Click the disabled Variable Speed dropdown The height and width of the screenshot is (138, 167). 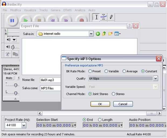pos(123,87)
